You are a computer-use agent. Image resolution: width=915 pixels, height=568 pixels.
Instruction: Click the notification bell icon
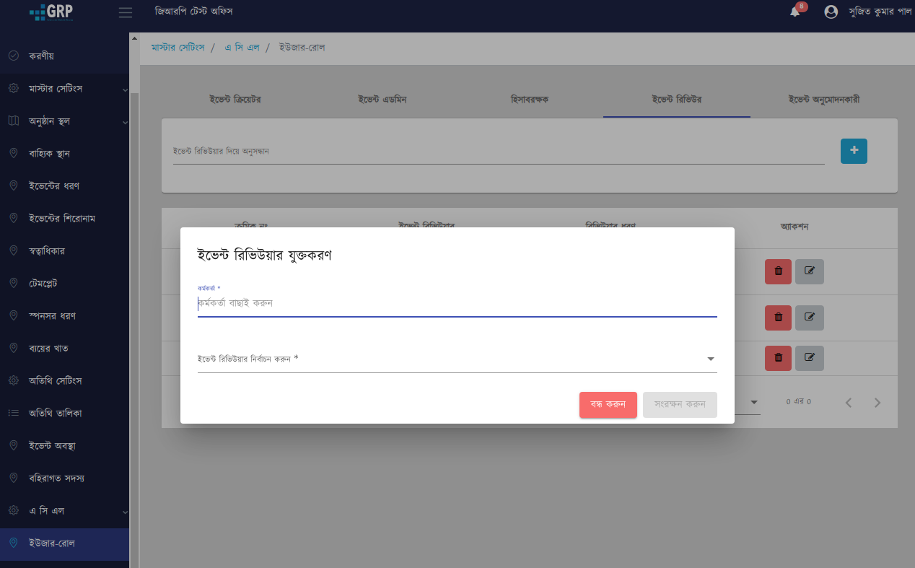point(794,12)
